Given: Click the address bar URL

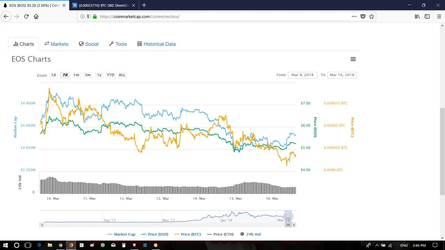Looking at the screenshot, I should (140, 16).
